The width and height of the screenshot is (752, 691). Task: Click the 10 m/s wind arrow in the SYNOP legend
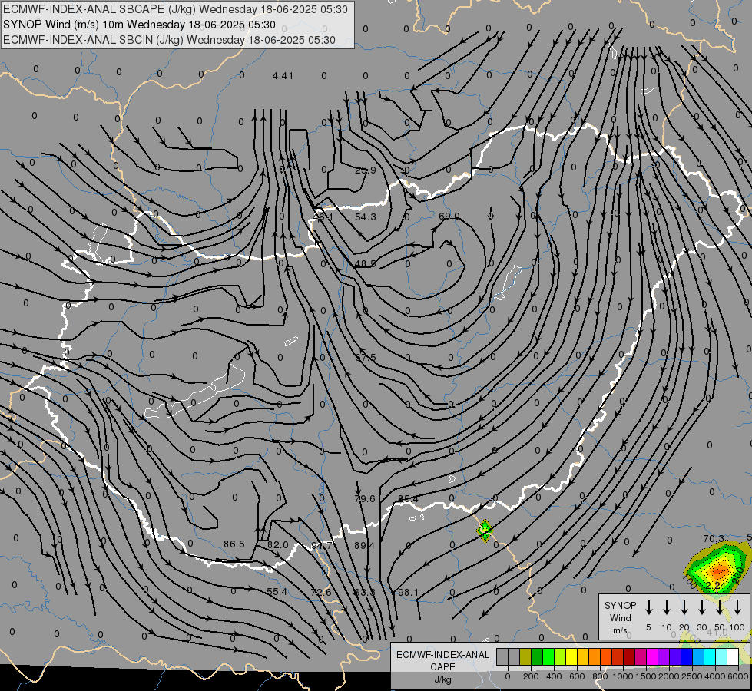pyautogui.click(x=667, y=607)
